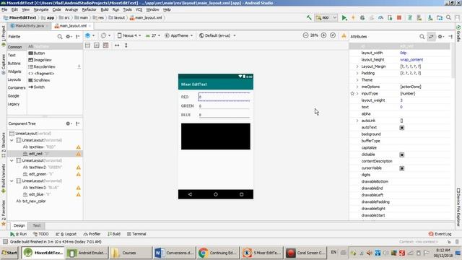Toggle the clickable checkbox
The height and width of the screenshot is (260, 462).
[401, 155]
